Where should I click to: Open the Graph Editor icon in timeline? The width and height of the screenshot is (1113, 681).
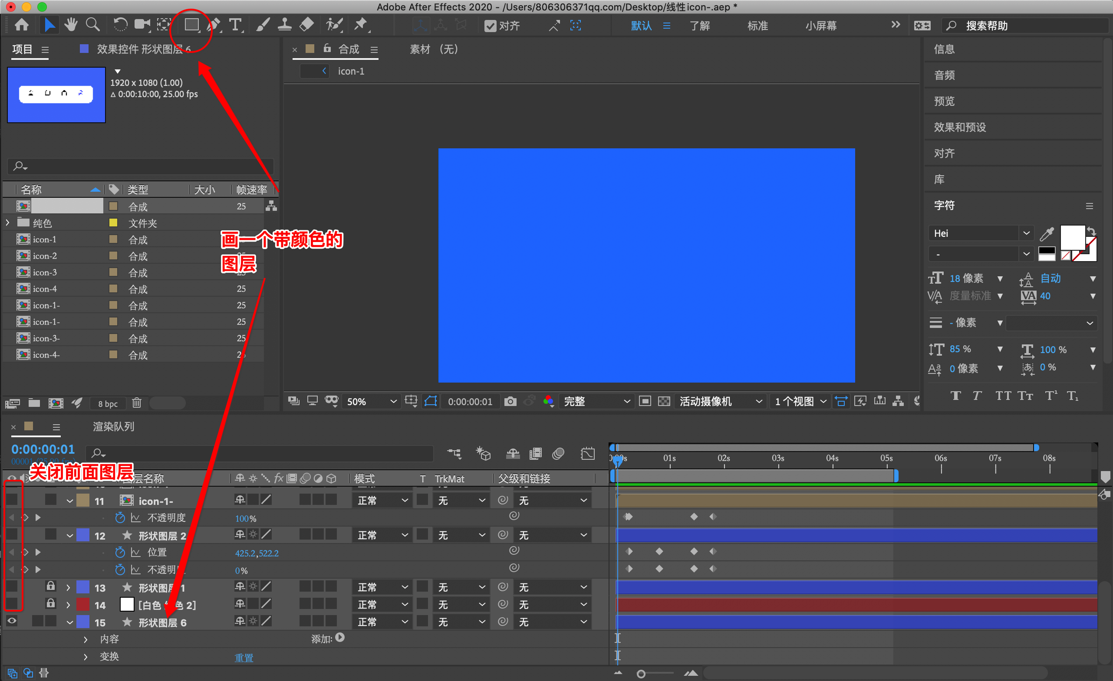click(587, 454)
